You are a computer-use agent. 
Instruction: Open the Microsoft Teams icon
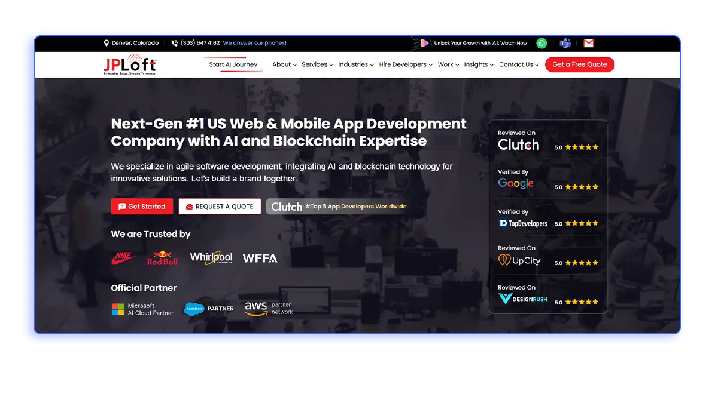[565, 43]
